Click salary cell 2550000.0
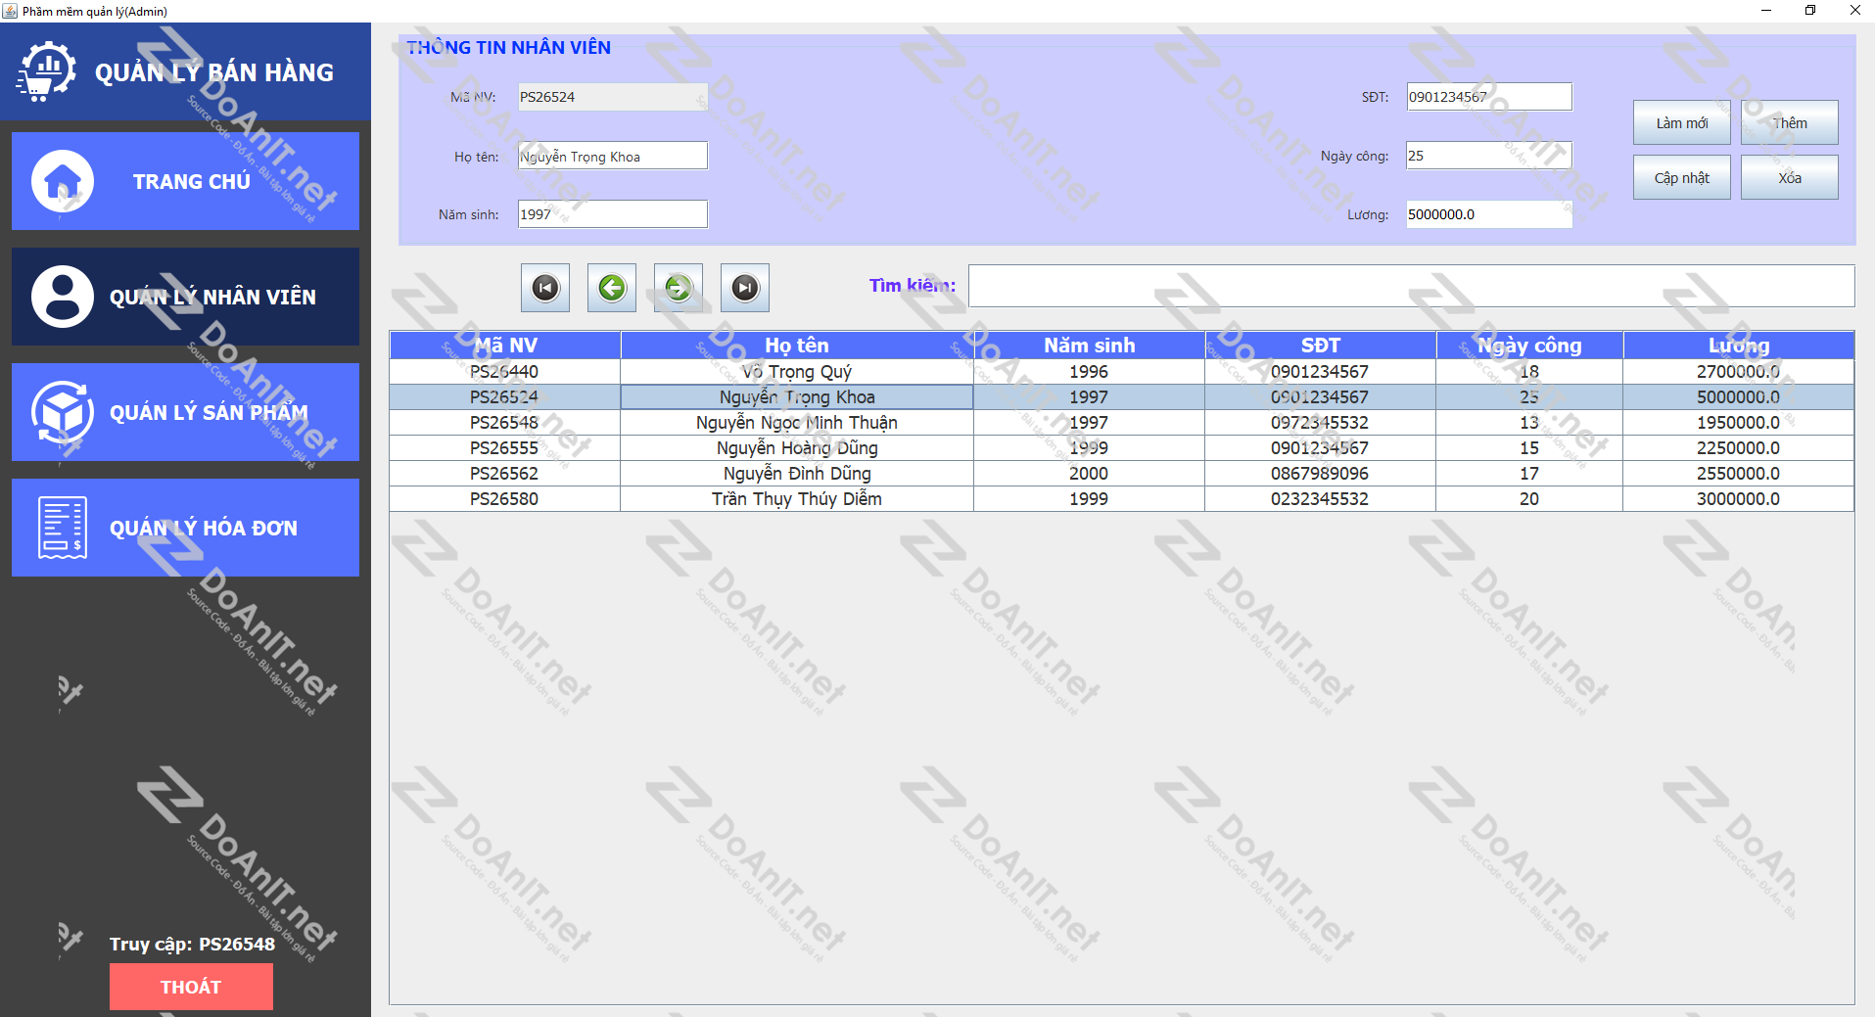 [x=1739, y=474]
